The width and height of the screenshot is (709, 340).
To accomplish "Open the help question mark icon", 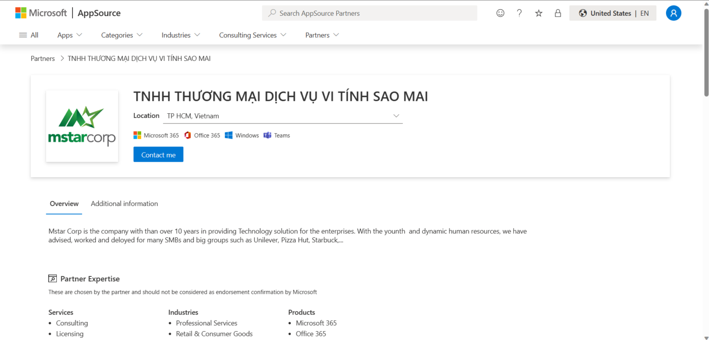I will [x=519, y=13].
